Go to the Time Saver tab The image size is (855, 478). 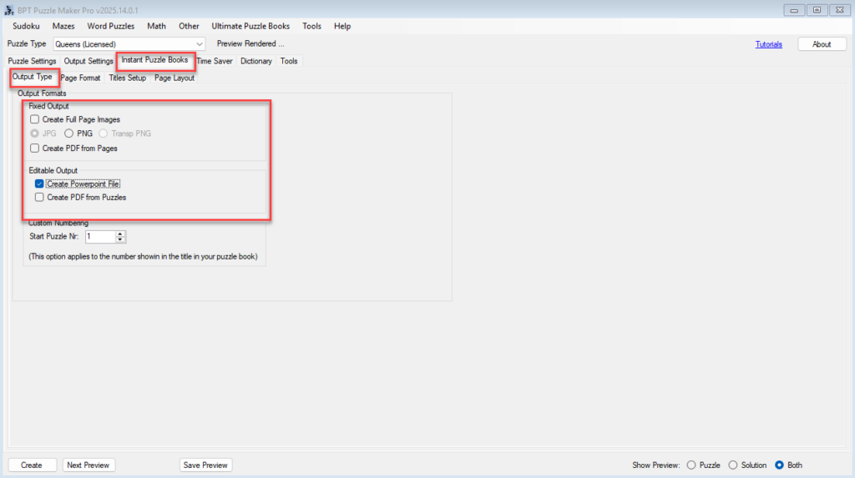pos(215,61)
